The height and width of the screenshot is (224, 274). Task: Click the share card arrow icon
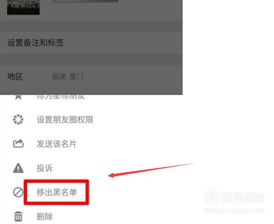(18, 144)
